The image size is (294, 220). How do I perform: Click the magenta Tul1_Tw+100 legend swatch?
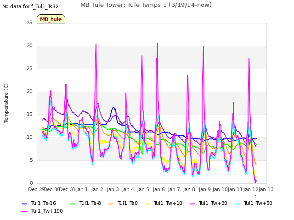(24, 212)
